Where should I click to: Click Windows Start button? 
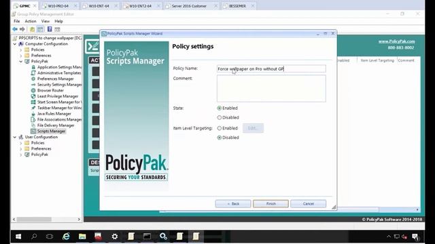[18, 237]
